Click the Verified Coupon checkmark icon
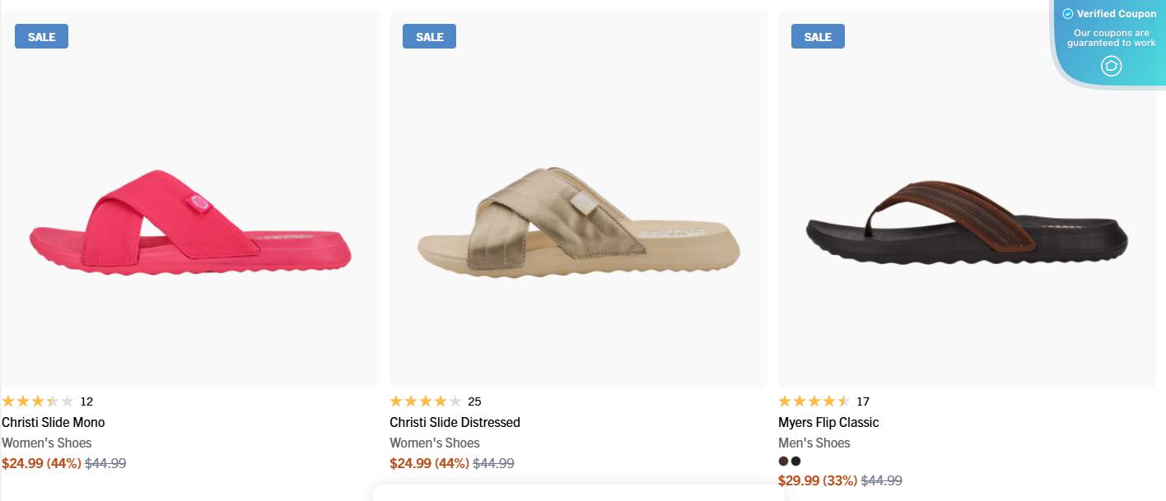 click(1067, 13)
